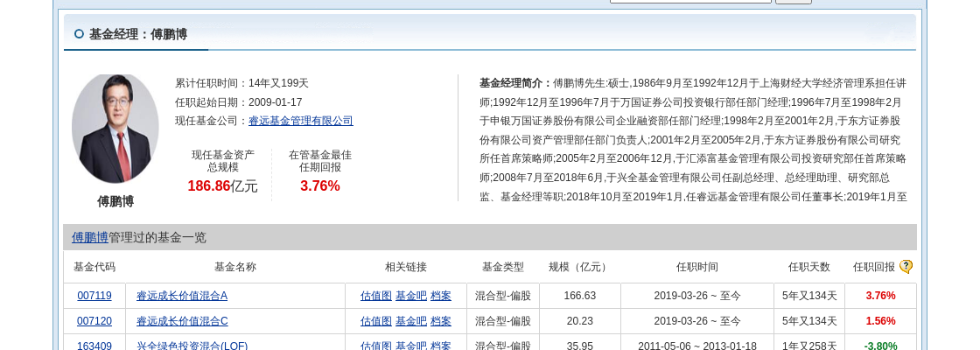Click 2019-03-26 ~ 至今 tenure cell for 007120

click(696, 321)
